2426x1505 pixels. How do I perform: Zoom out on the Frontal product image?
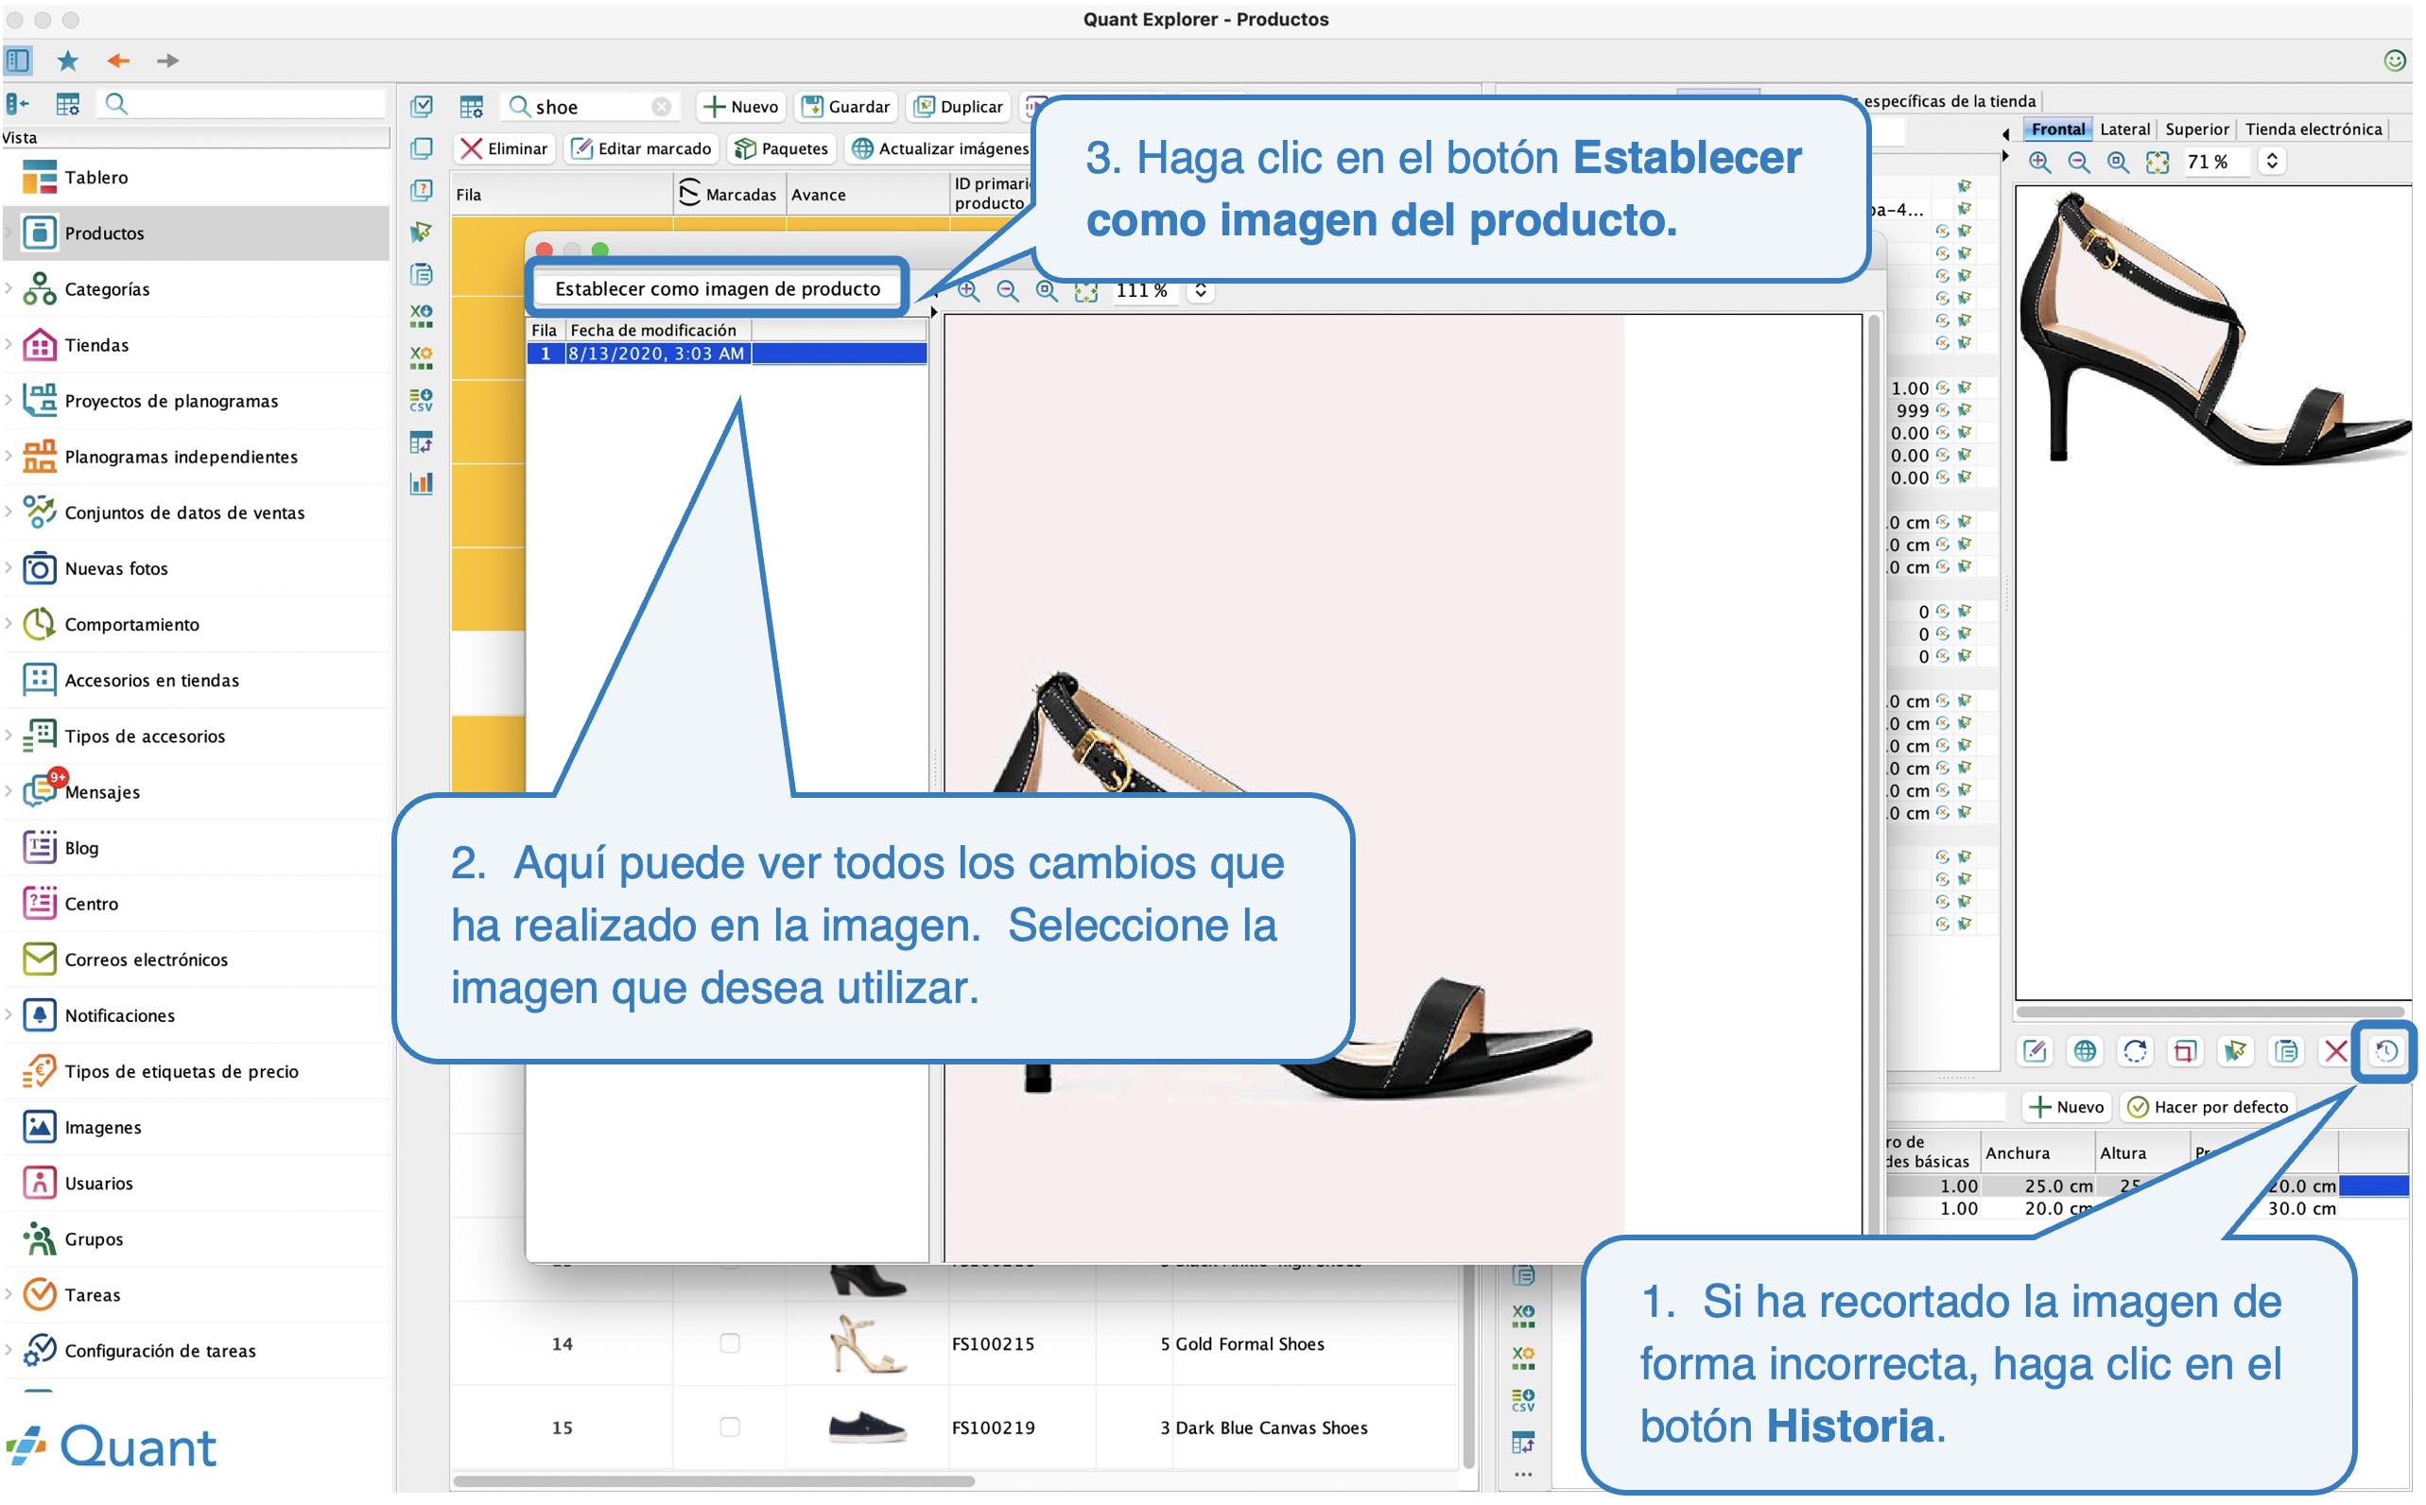tap(2079, 162)
